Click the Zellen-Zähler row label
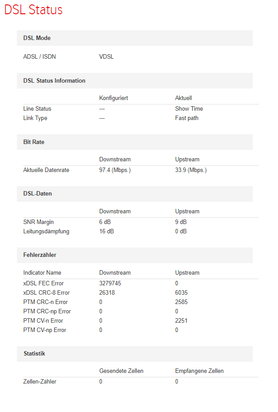The height and width of the screenshot is (412, 278). (x=40, y=382)
